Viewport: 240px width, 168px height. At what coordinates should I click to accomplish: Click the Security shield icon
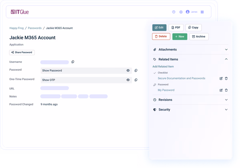[155, 110]
